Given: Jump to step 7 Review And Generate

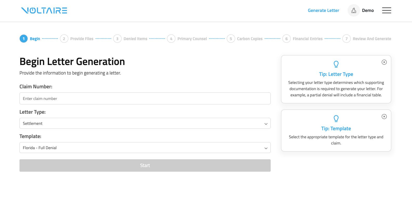Looking at the screenshot, I should click(371, 39).
